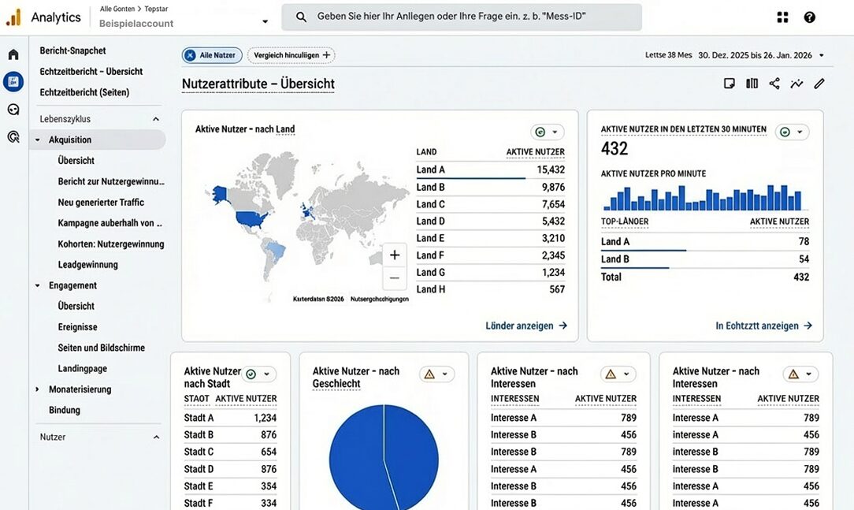Image resolution: width=854 pixels, height=510 pixels.
Task: Remove the 'Alle Nutzer' segment chip
Action: coord(191,55)
